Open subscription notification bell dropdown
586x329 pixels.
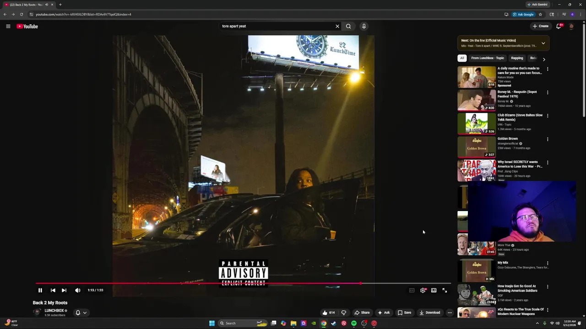coord(81,313)
